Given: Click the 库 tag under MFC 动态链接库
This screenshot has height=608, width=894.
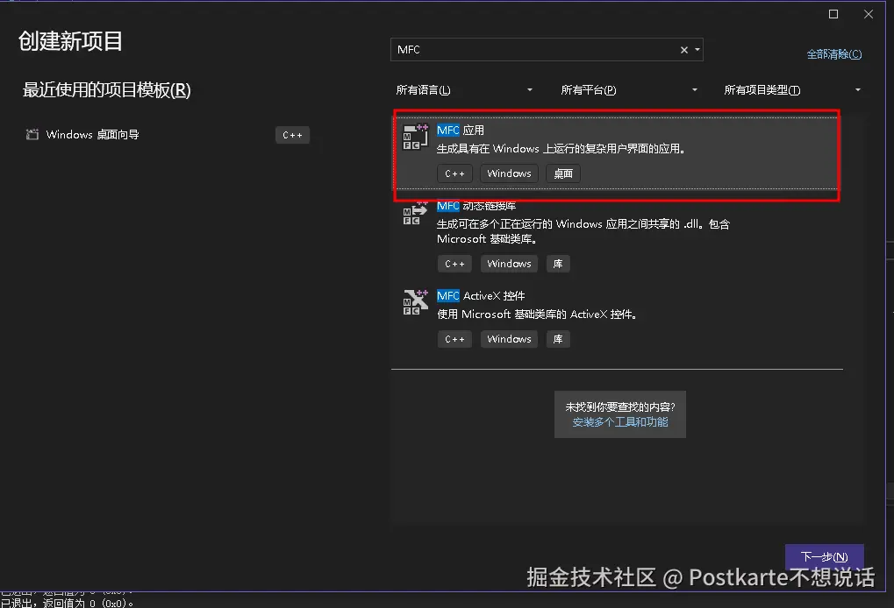Looking at the screenshot, I should pos(558,264).
